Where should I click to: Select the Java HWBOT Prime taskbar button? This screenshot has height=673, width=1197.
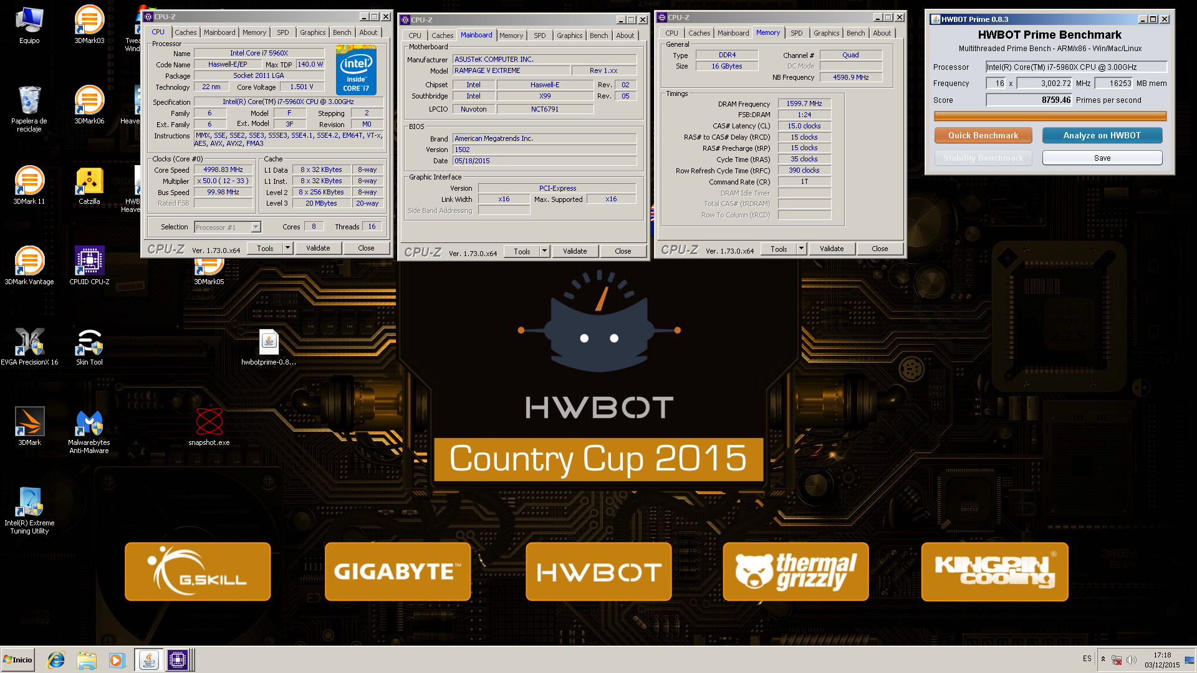click(148, 660)
